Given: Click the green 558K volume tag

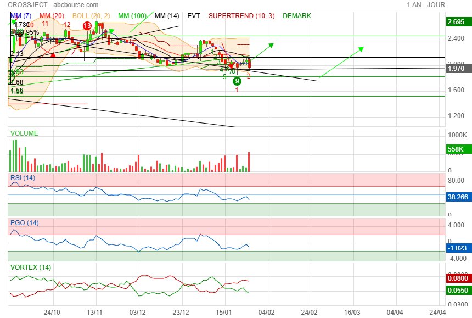Looking at the screenshot, I should [457, 149].
